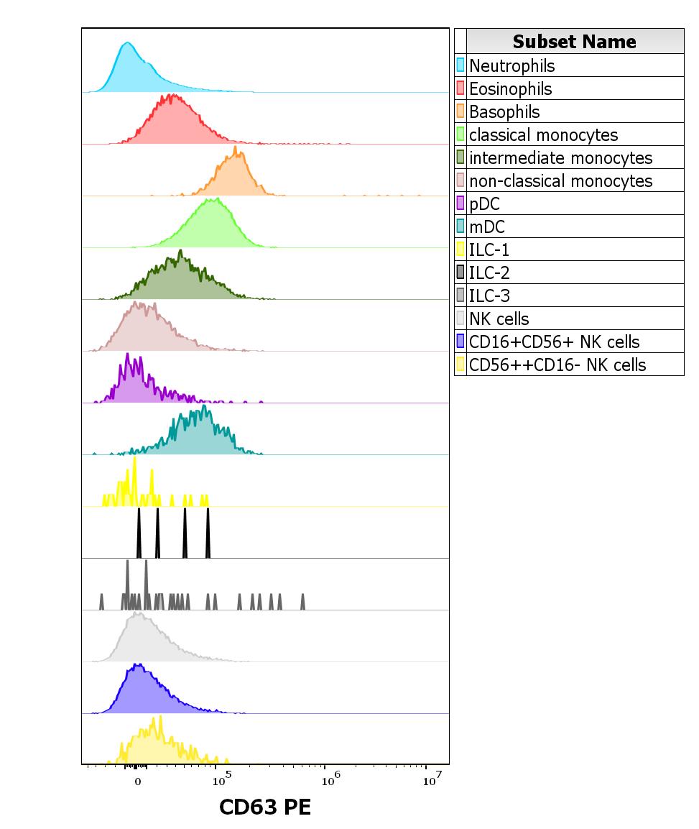Select the classical monocytes green swatch

tap(460, 134)
